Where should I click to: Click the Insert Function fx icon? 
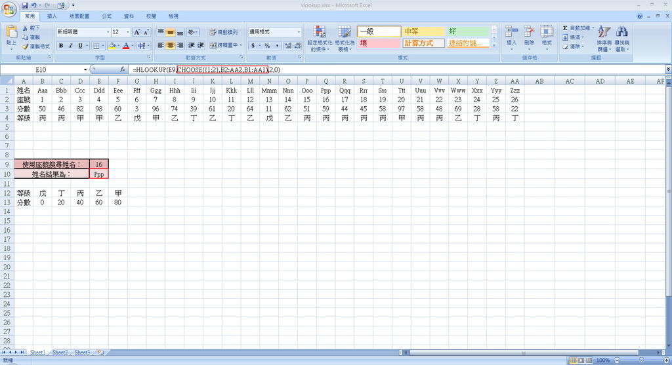click(122, 69)
